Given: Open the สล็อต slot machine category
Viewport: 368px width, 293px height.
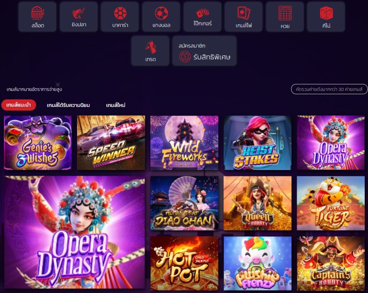Looking at the screenshot, I should click(x=37, y=17).
